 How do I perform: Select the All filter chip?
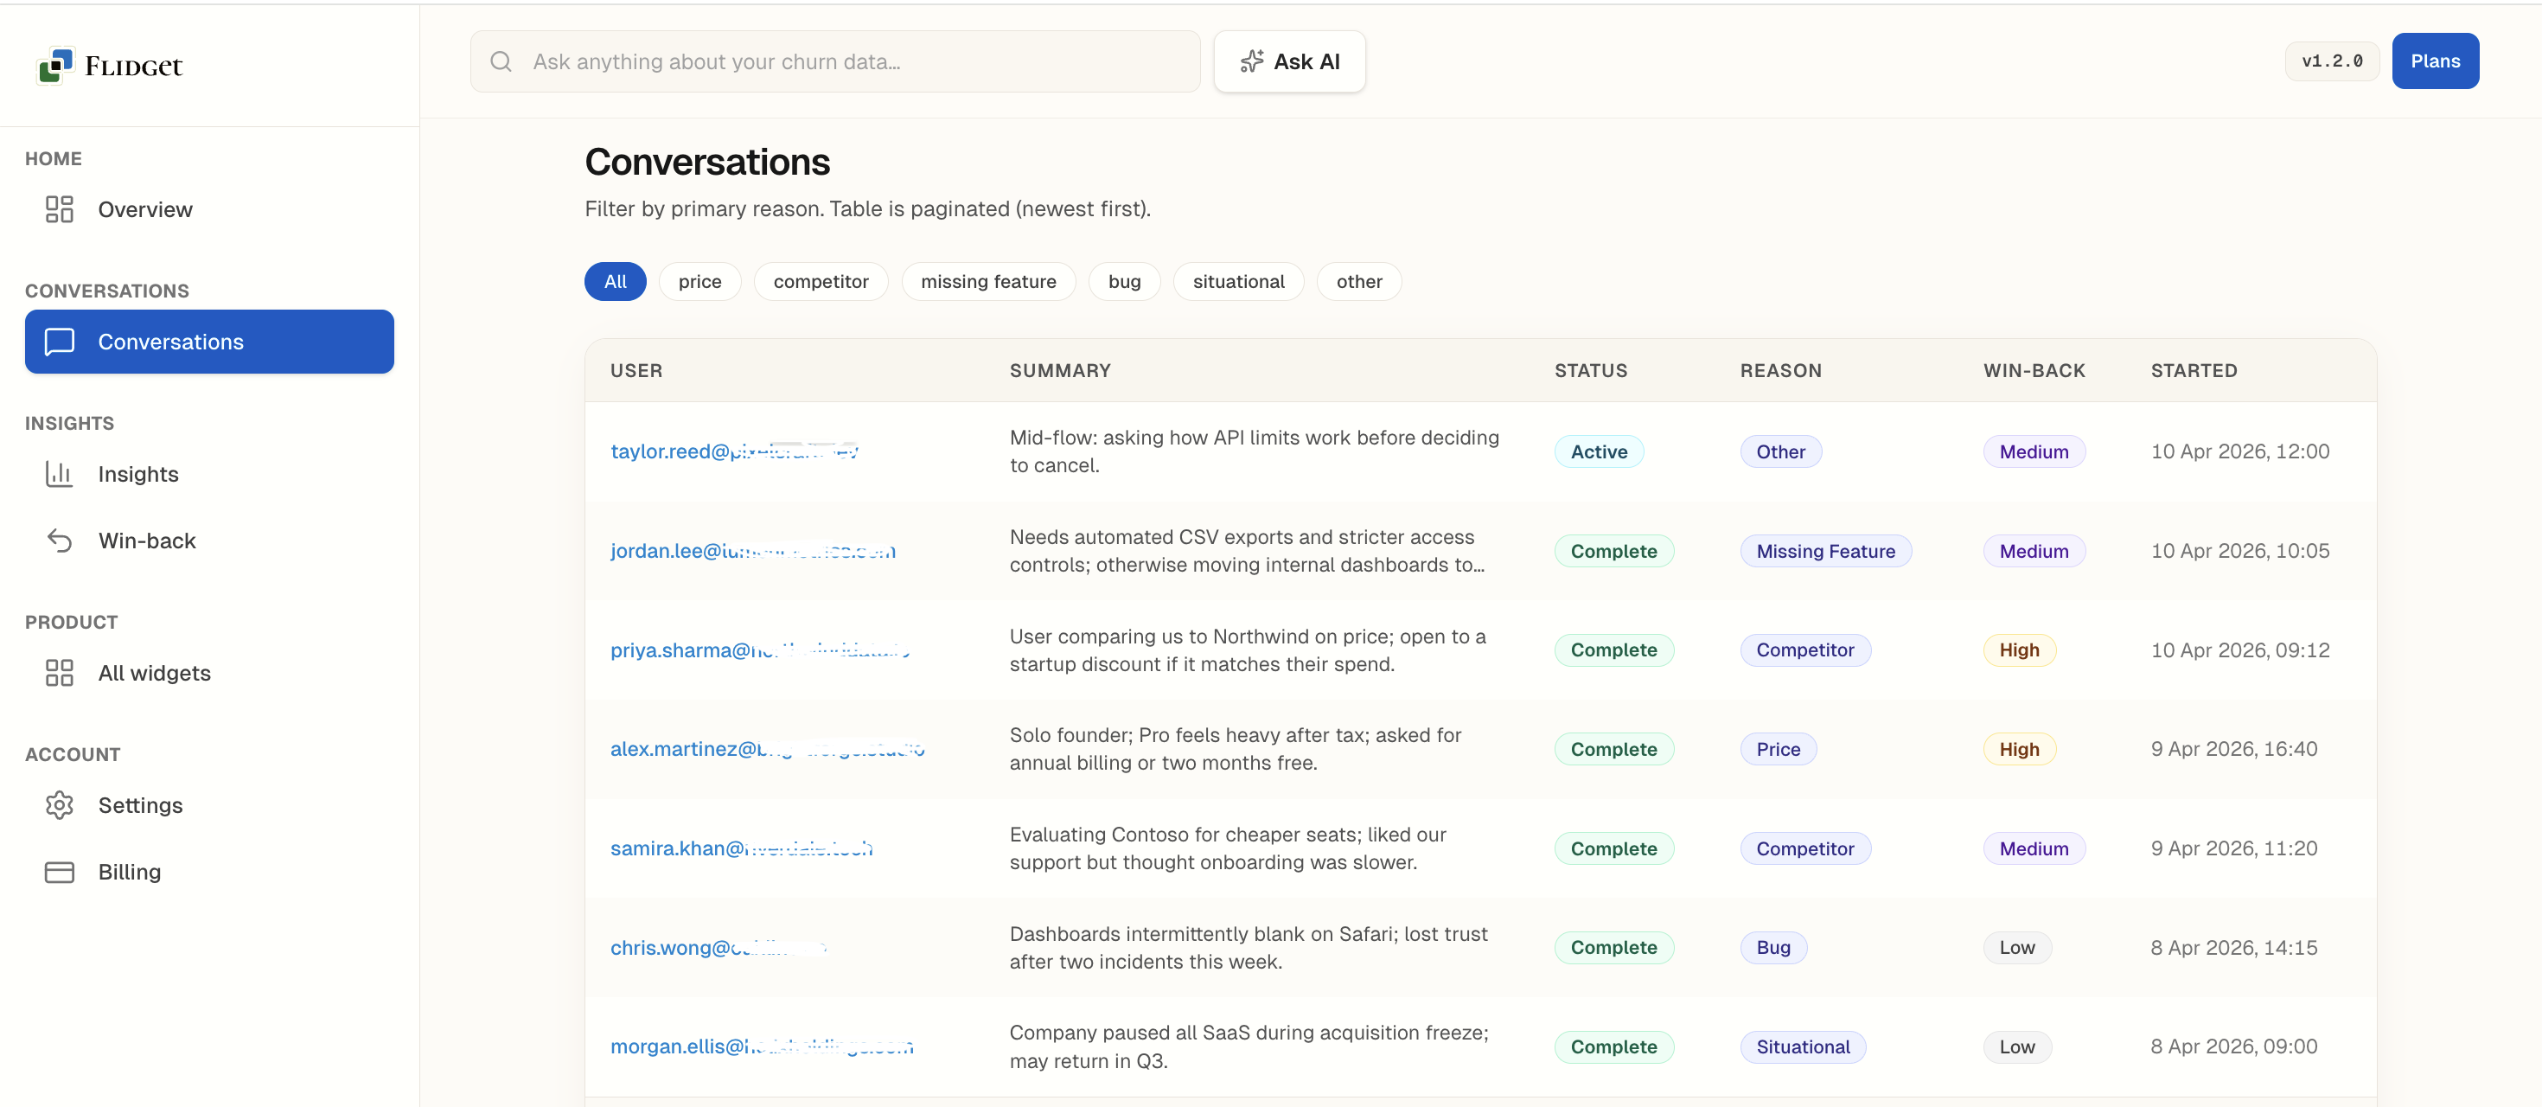click(x=615, y=281)
